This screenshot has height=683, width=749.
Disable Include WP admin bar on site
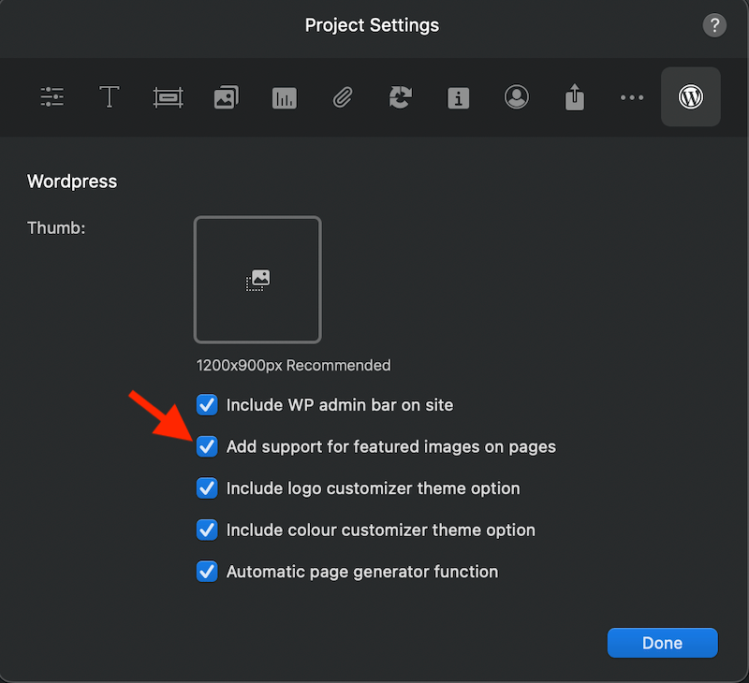pyautogui.click(x=207, y=405)
